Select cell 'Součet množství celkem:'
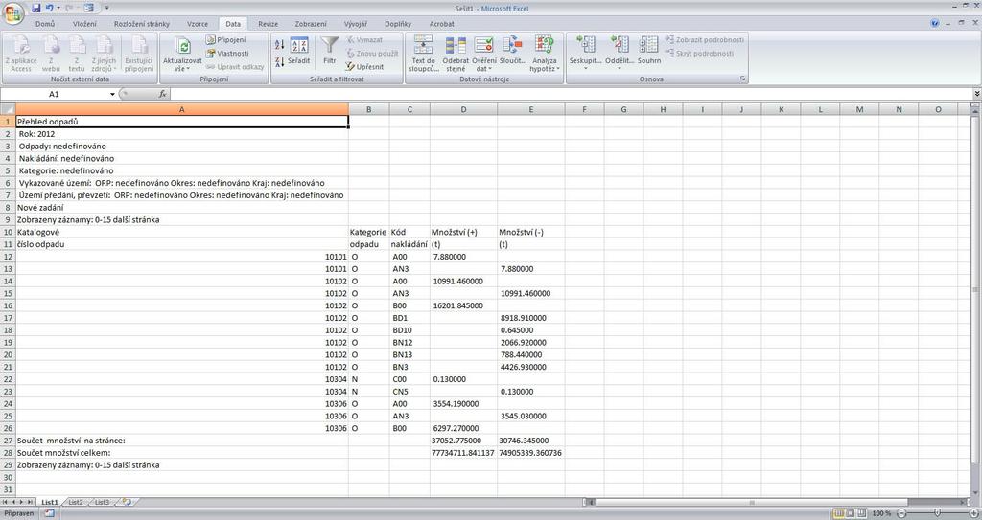982x520 pixels. pyautogui.click(x=181, y=453)
